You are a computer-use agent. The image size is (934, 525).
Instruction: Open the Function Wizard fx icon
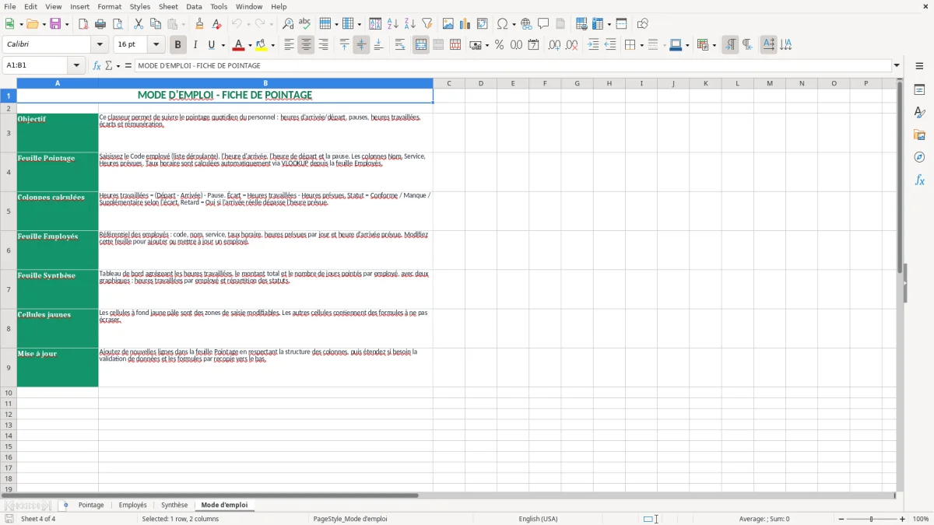click(x=97, y=65)
